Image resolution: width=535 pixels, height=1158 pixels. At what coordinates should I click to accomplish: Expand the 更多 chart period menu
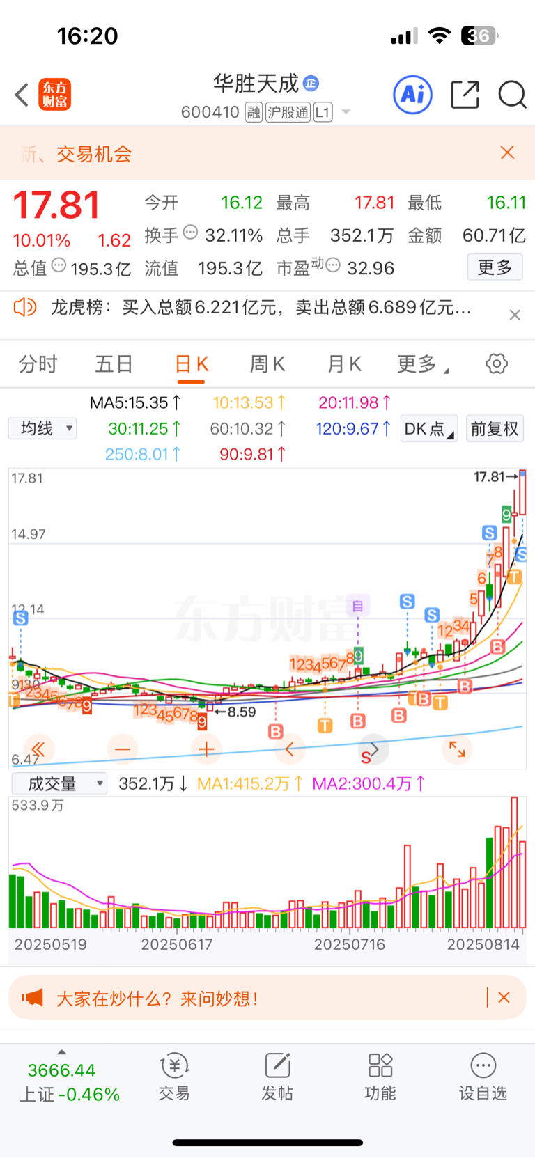423,363
